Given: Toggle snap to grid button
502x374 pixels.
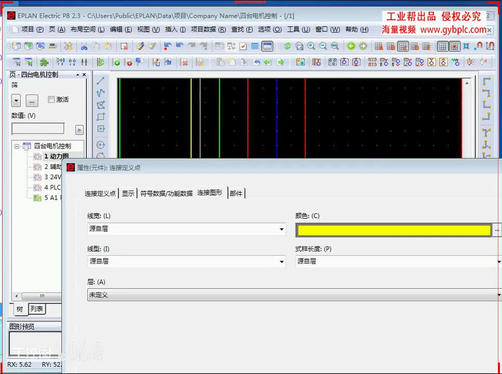Looking at the screenshot, I should 454,46.
